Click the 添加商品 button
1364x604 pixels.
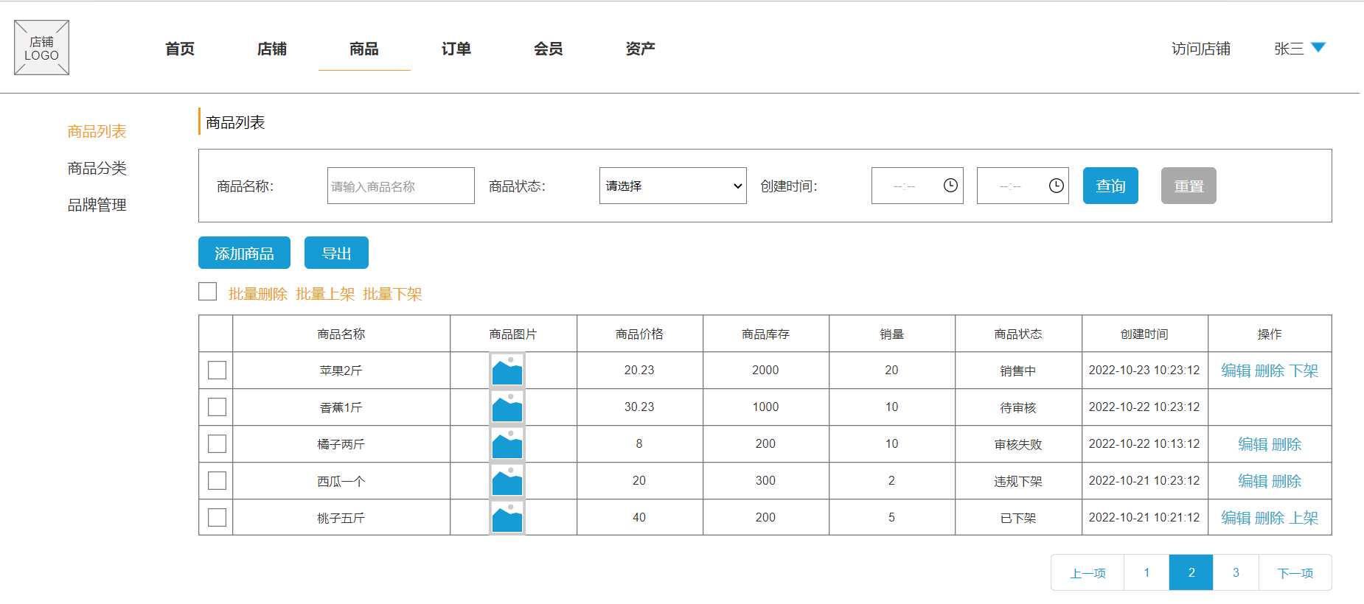coord(244,253)
